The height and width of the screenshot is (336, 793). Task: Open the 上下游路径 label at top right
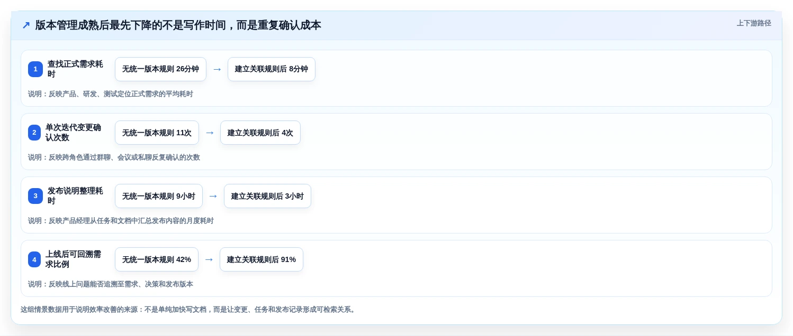pyautogui.click(x=754, y=23)
